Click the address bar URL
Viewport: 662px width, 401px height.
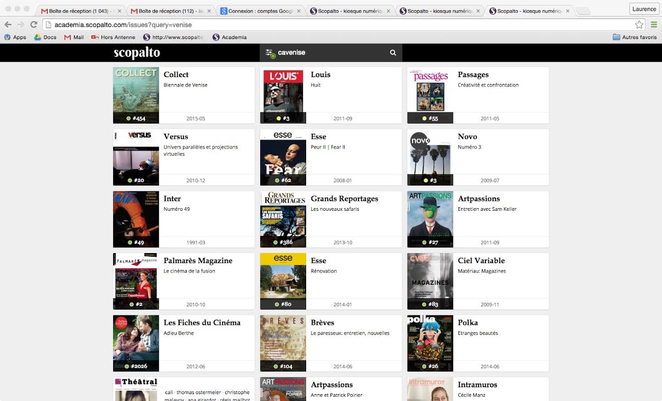coord(123,24)
